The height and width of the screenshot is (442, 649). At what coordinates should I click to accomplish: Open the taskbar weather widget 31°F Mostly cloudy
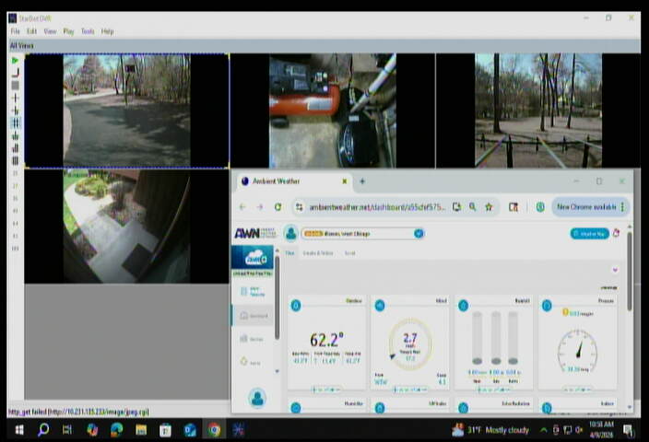point(490,430)
